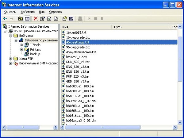Click file list scroll down arrow
Screen dimensions: 184x138
click(x=180, y=122)
